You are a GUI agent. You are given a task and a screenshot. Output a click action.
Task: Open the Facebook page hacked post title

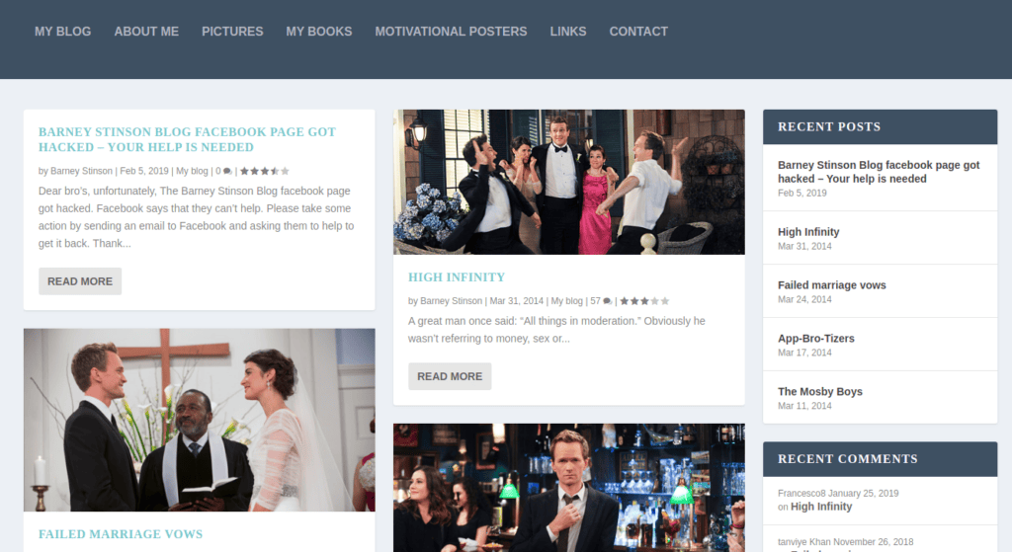[187, 139]
